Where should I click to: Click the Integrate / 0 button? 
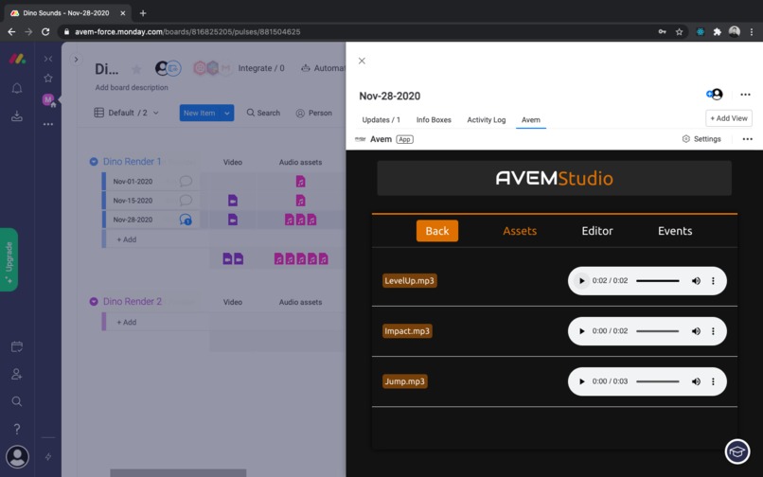[261, 68]
